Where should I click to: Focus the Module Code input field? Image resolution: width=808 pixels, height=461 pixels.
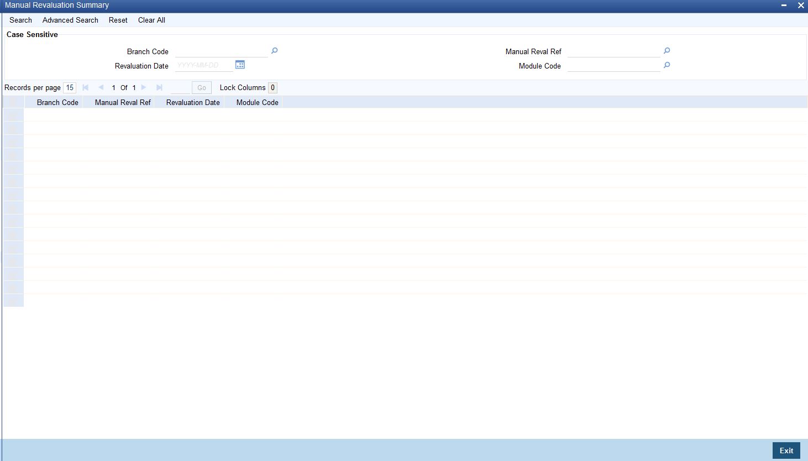pos(613,66)
